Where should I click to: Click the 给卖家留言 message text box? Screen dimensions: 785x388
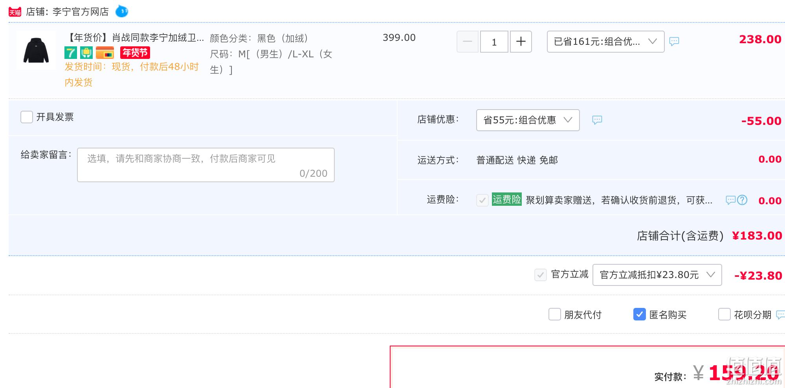[206, 165]
